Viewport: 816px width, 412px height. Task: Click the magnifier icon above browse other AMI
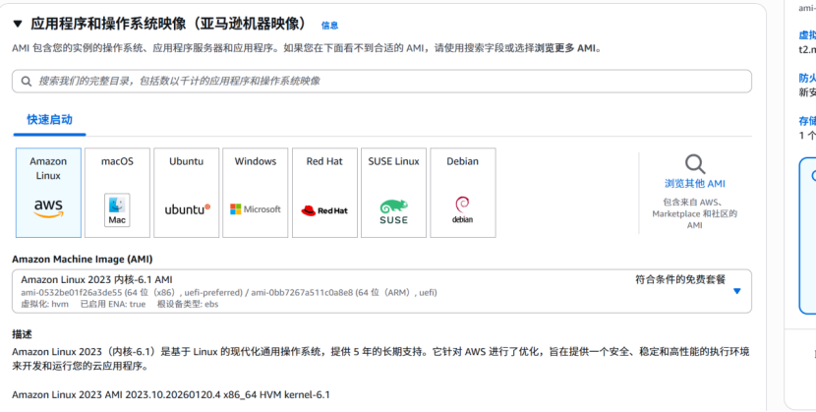tap(694, 163)
